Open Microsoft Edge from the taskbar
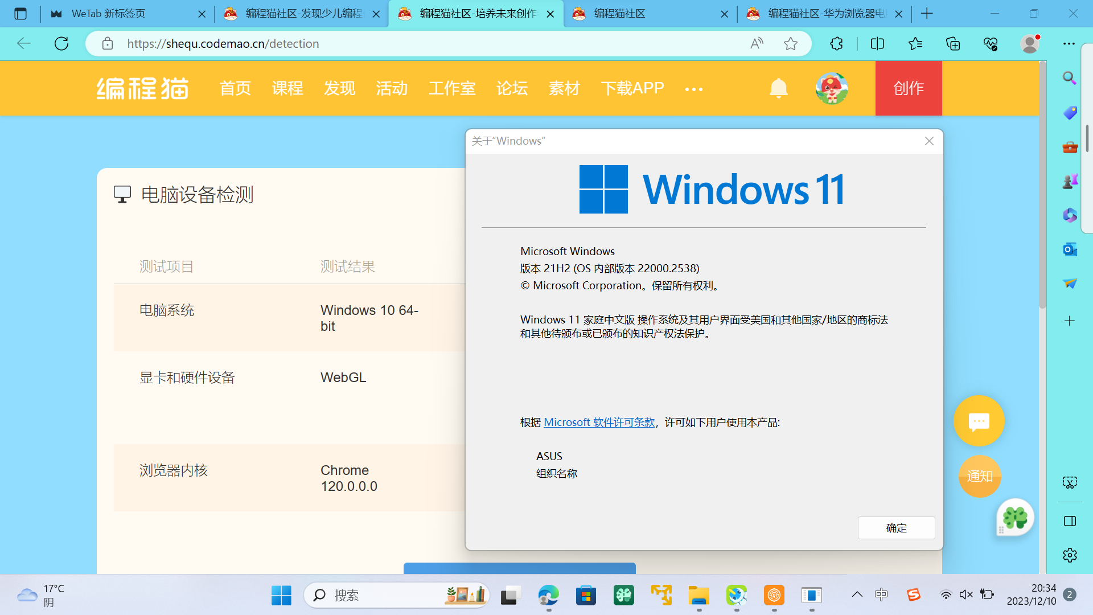Viewport: 1093px width, 615px height. 548,596
